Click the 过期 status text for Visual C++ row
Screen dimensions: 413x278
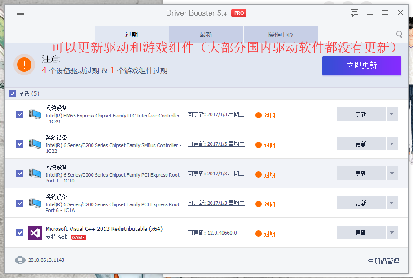tap(269, 234)
